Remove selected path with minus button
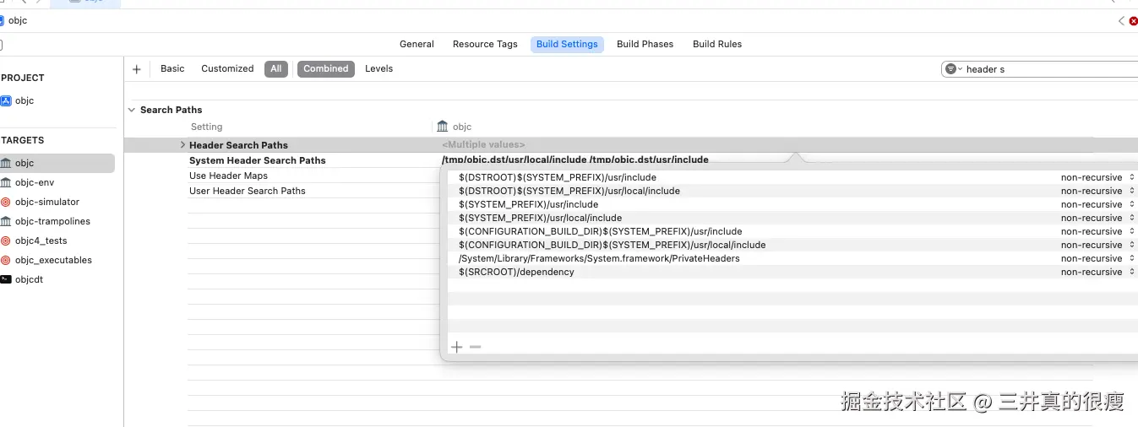This screenshot has width=1138, height=427. (x=475, y=347)
